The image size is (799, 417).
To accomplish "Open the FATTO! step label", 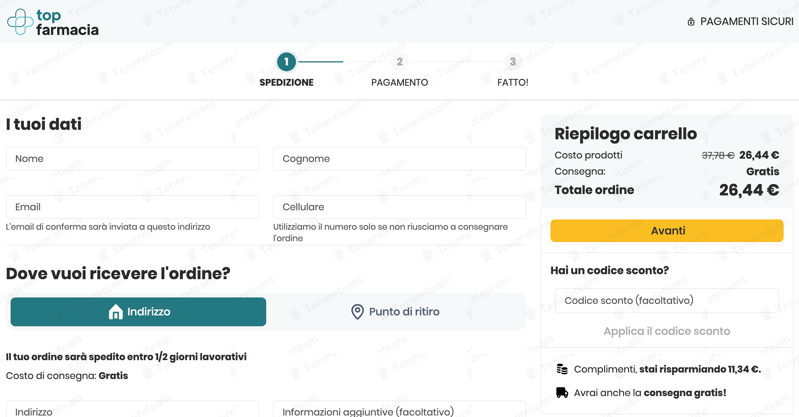I will coord(513,82).
